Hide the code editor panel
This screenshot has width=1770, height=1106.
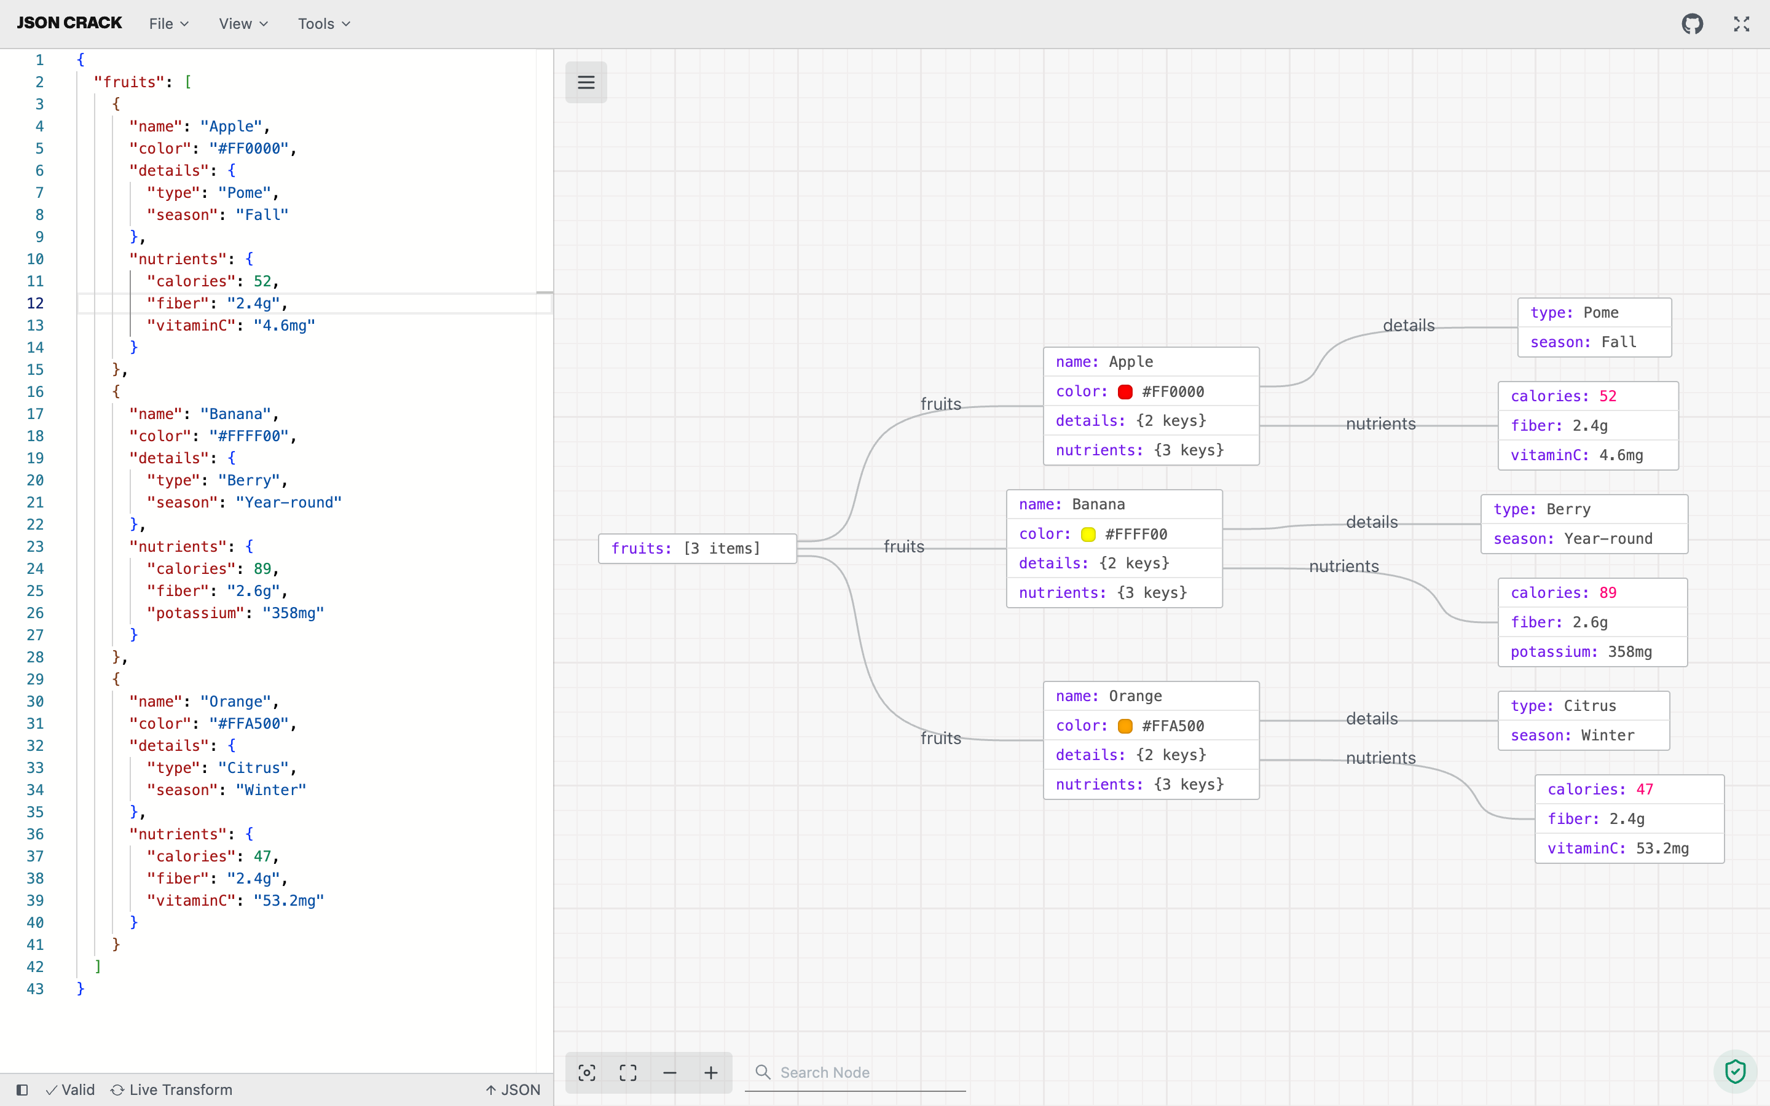pyautogui.click(x=23, y=1089)
